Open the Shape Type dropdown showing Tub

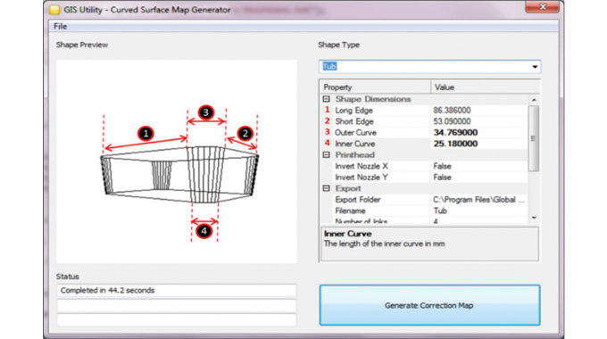click(x=429, y=67)
